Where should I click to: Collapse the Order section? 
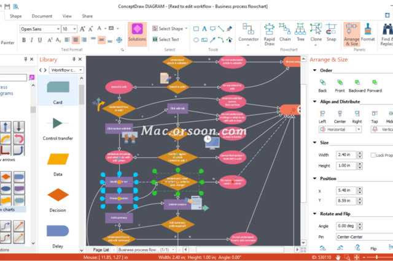coord(315,70)
